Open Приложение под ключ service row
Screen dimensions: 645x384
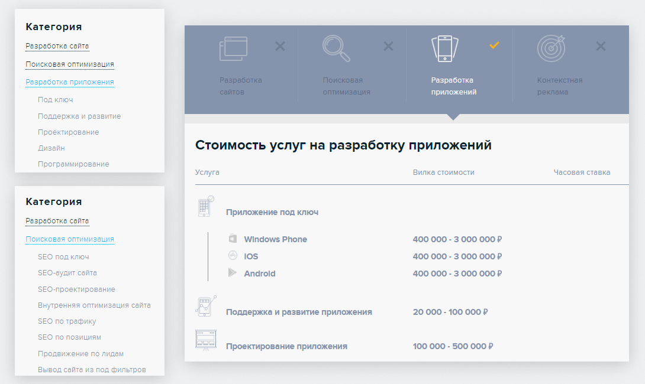click(x=272, y=212)
